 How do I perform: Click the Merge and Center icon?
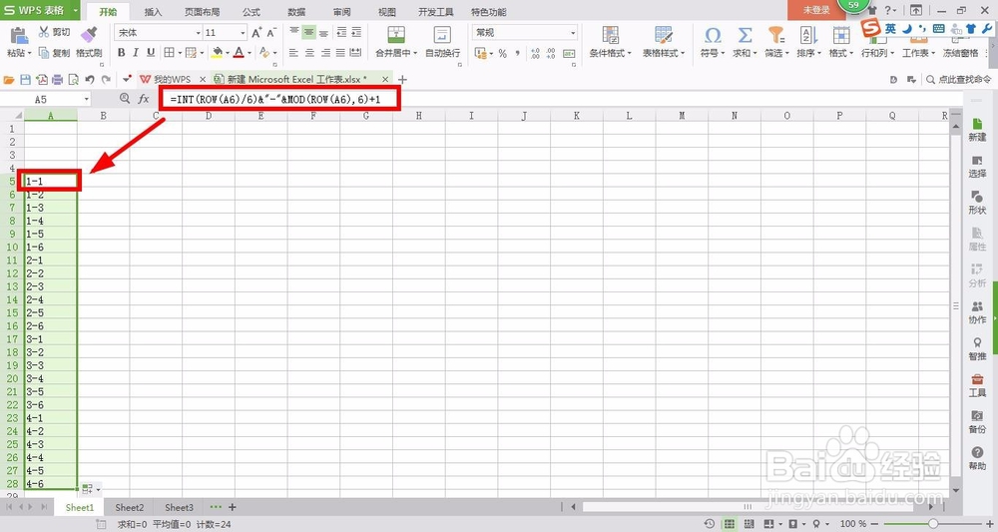click(x=396, y=34)
